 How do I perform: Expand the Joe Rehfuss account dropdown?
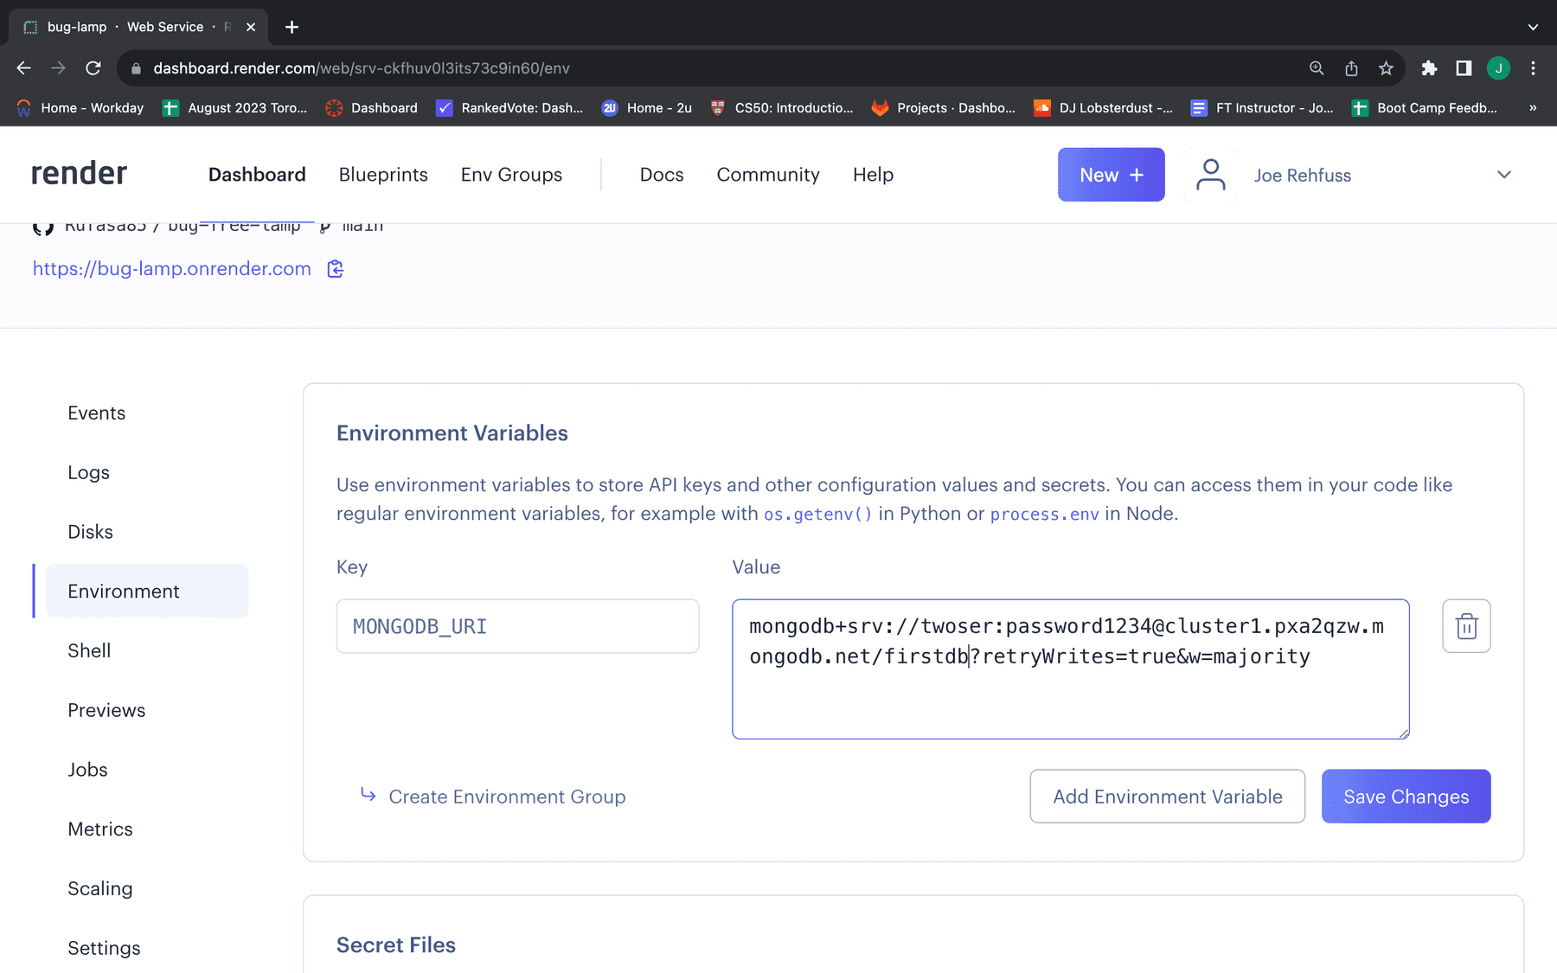tap(1503, 175)
